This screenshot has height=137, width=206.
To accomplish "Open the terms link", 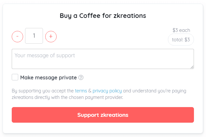I will [81, 91].
